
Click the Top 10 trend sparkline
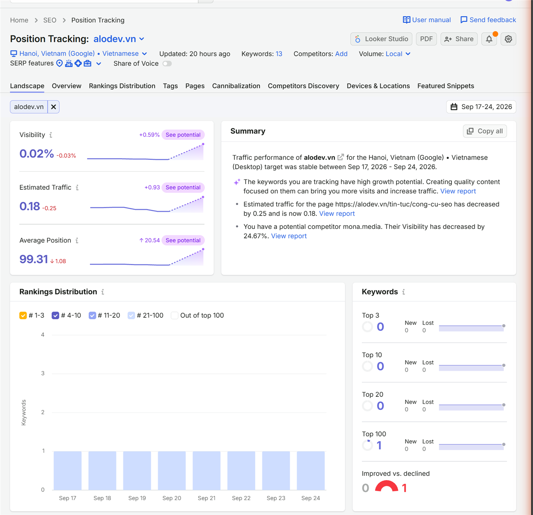click(472, 367)
